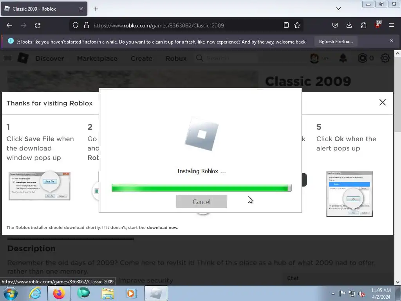
Task: Click the Roblox logo home icon
Action: tap(23, 58)
